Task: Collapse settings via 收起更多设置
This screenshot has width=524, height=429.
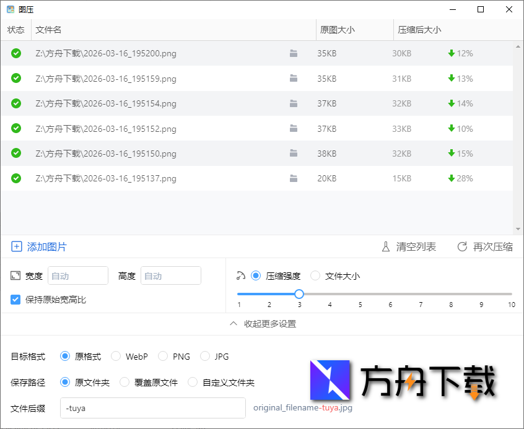Action: click(x=262, y=323)
